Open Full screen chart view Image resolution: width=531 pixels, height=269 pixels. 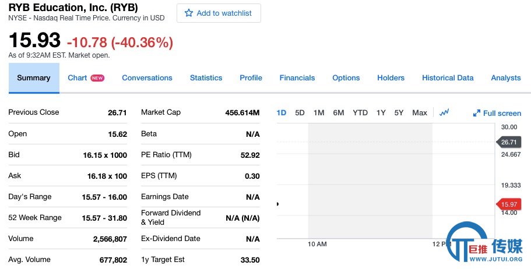[497, 113]
